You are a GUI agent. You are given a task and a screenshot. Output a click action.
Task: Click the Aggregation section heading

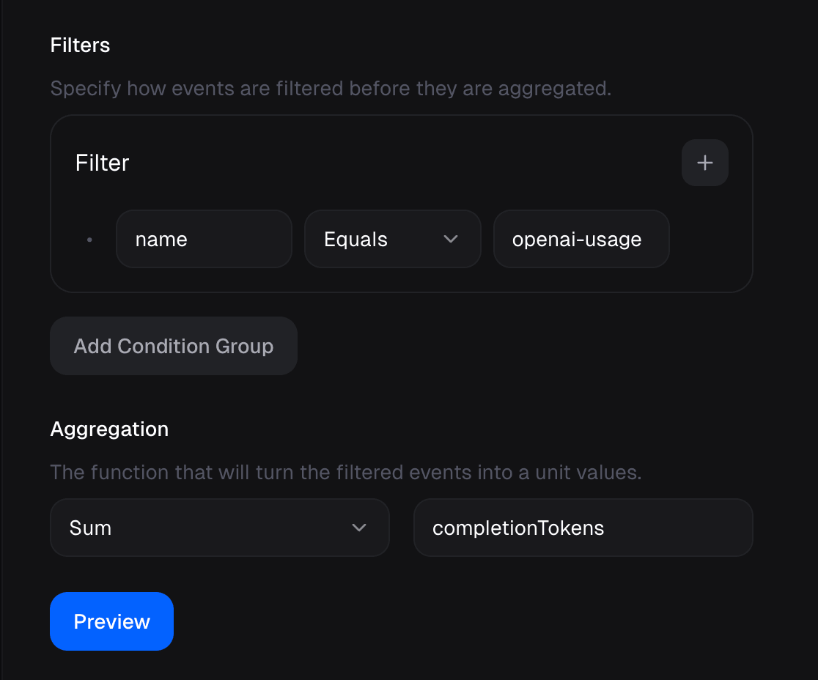point(109,429)
